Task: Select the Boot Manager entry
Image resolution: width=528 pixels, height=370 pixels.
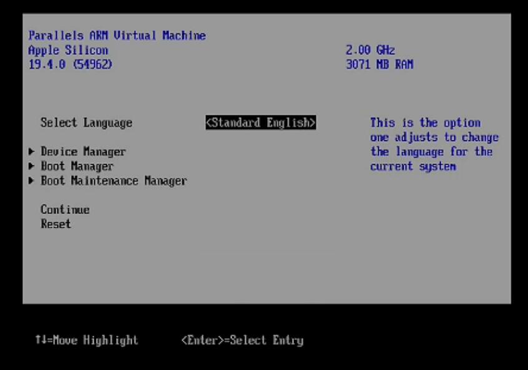Action: (x=77, y=167)
